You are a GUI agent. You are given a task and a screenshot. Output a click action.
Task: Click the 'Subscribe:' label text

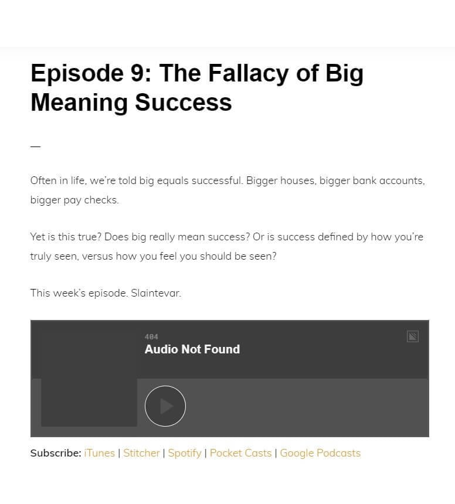56,453
